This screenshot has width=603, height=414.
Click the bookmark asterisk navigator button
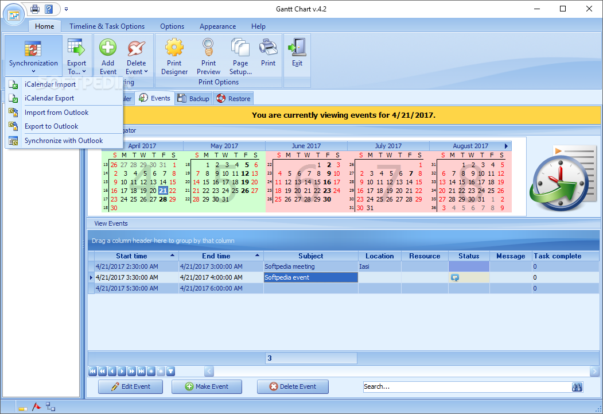[151, 371]
